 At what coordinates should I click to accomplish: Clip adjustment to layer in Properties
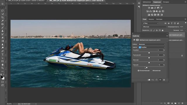(149, 80)
